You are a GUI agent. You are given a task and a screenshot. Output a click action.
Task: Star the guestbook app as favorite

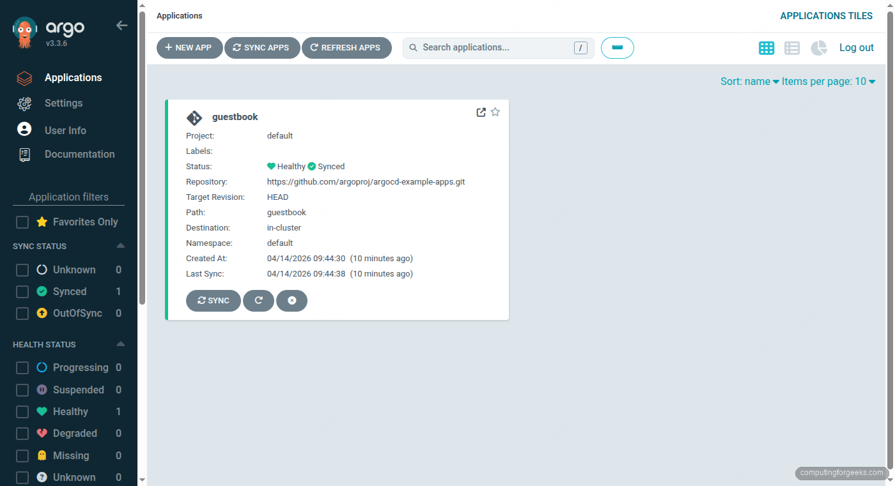click(495, 112)
